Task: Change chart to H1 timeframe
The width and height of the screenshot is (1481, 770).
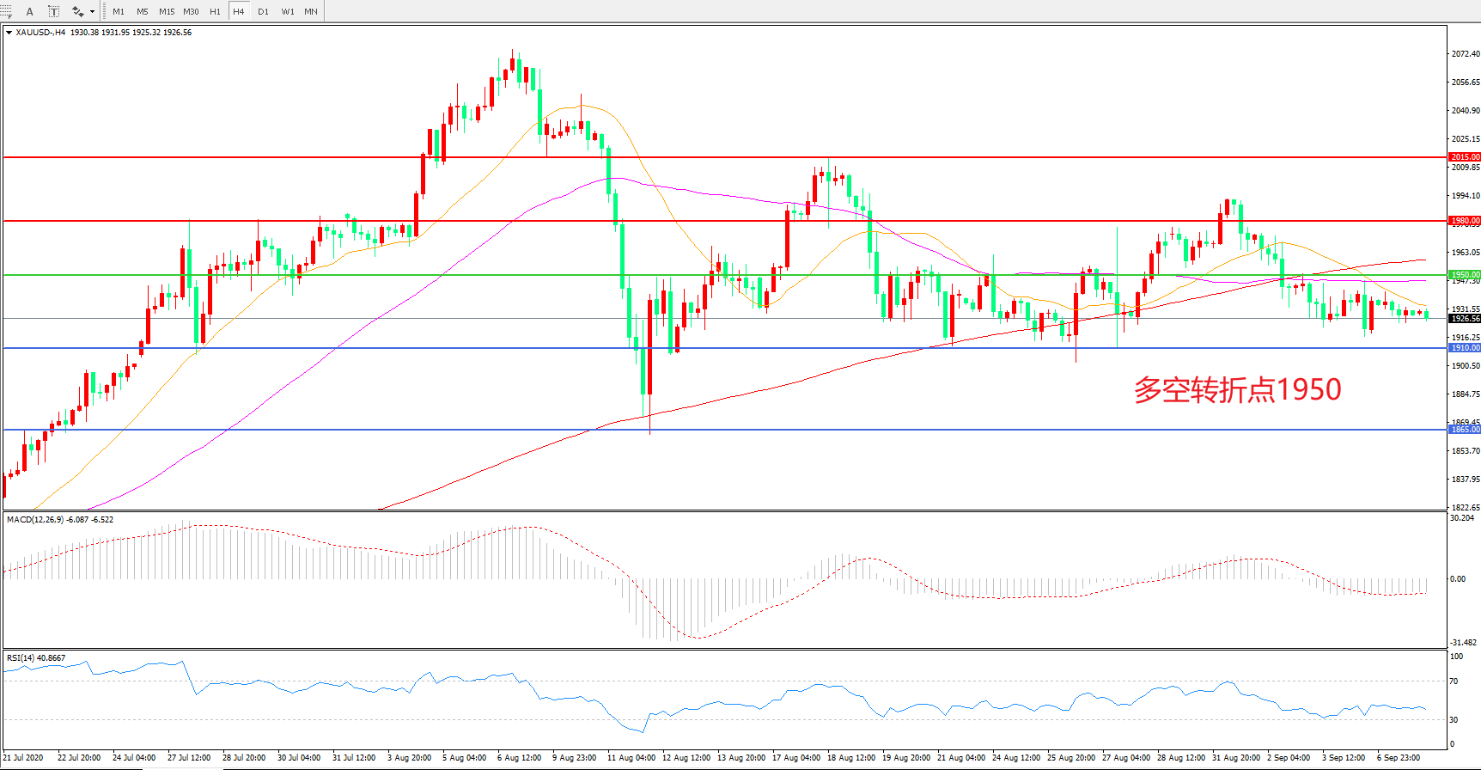Action: point(215,11)
